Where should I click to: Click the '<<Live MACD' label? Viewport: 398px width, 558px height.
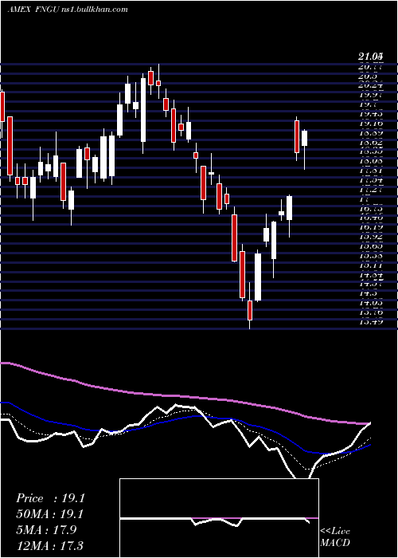click(335, 536)
